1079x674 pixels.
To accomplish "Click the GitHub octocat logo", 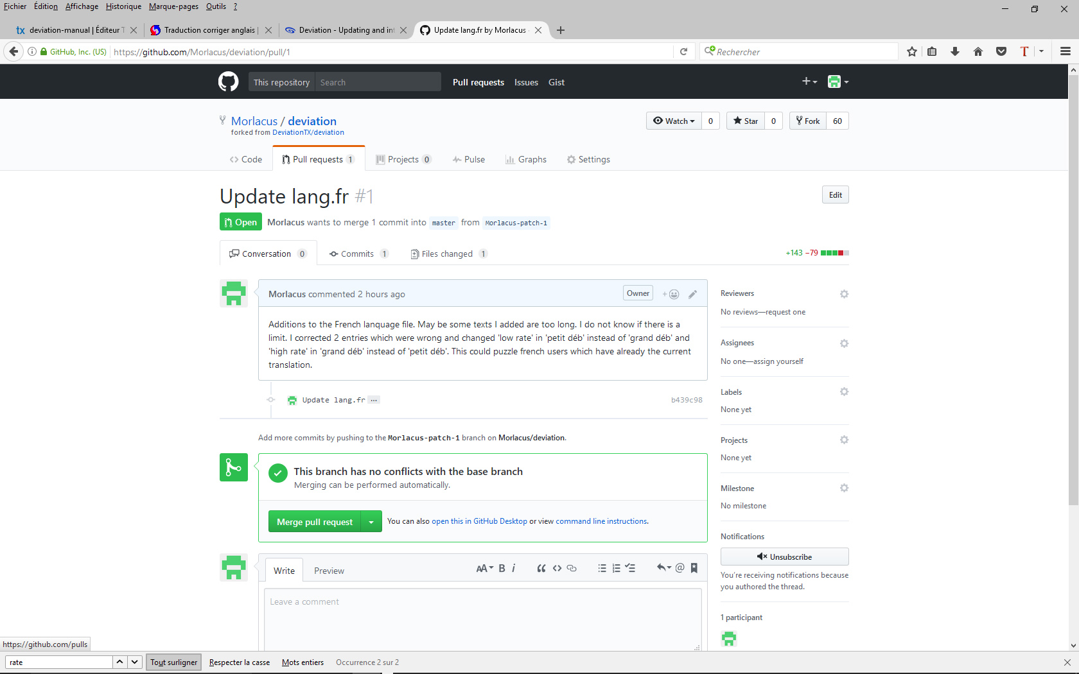I will pyautogui.click(x=228, y=82).
